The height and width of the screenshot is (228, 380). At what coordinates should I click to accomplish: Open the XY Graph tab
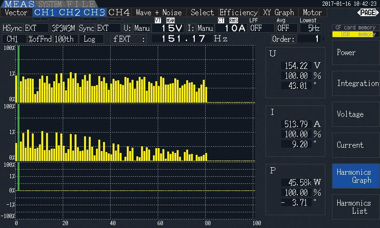[278, 13]
